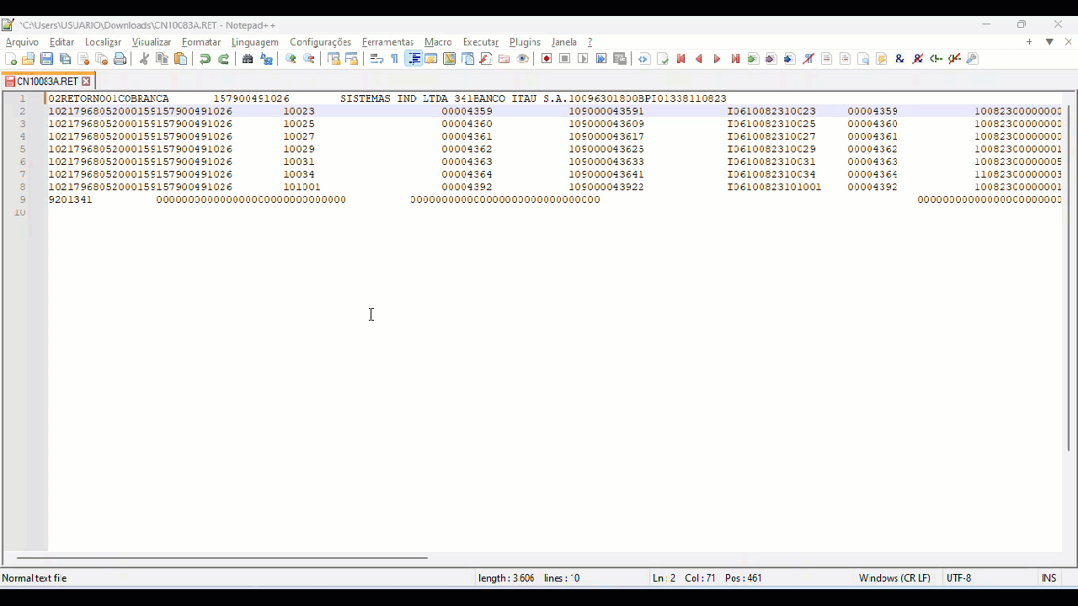This screenshot has height=606, width=1078.
Task: Click the Undo arrow icon
Action: pyautogui.click(x=205, y=59)
